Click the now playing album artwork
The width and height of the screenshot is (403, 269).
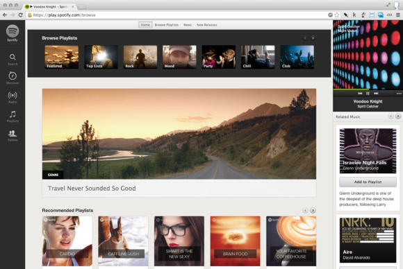tap(368, 55)
